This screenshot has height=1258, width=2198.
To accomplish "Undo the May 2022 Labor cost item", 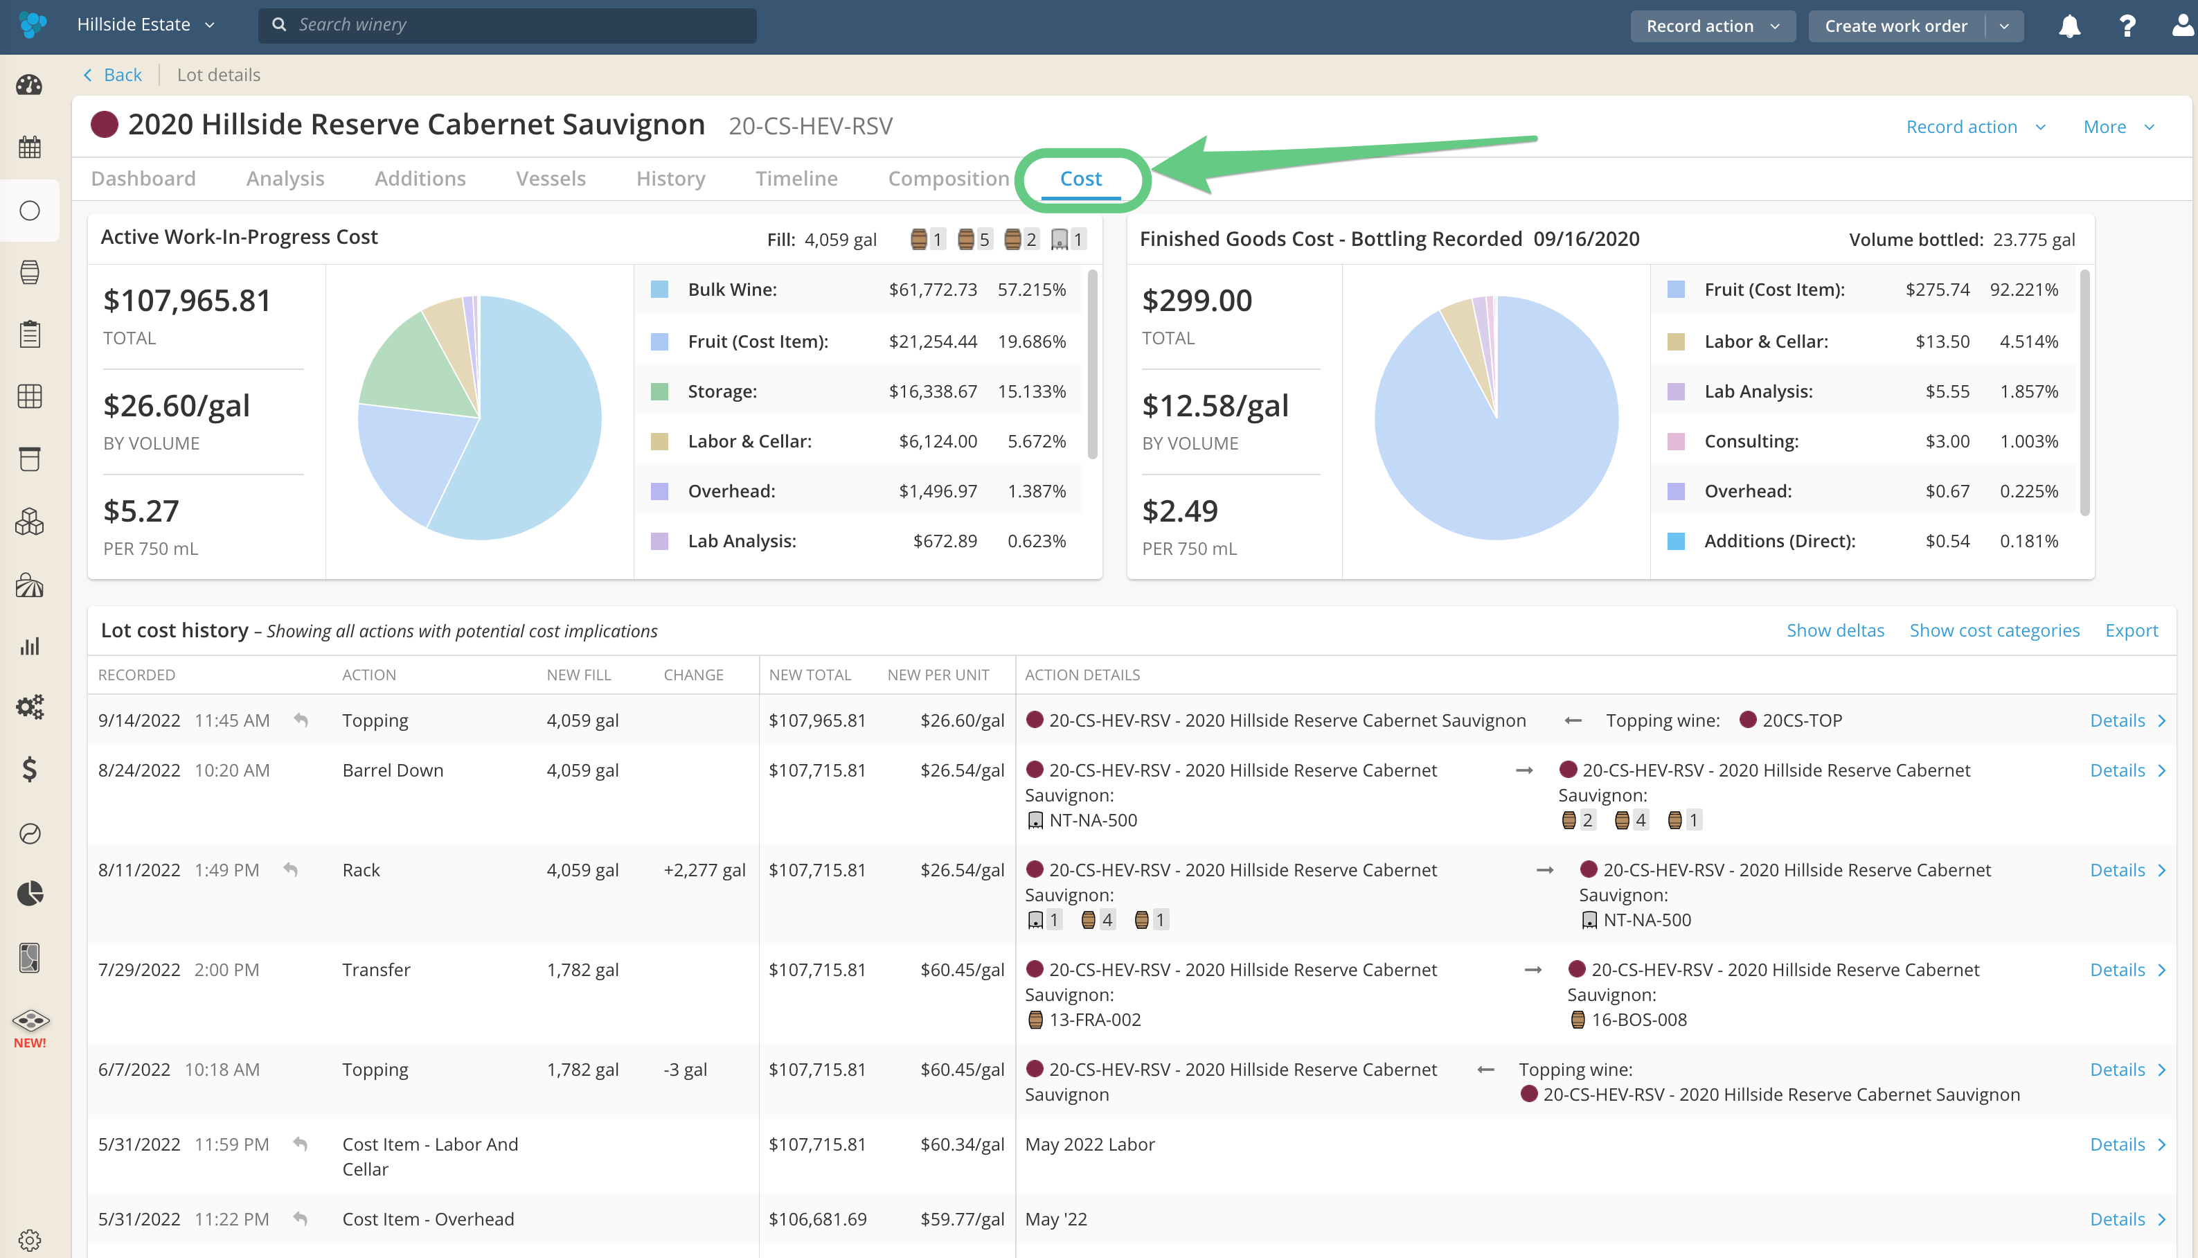I will point(300,1144).
